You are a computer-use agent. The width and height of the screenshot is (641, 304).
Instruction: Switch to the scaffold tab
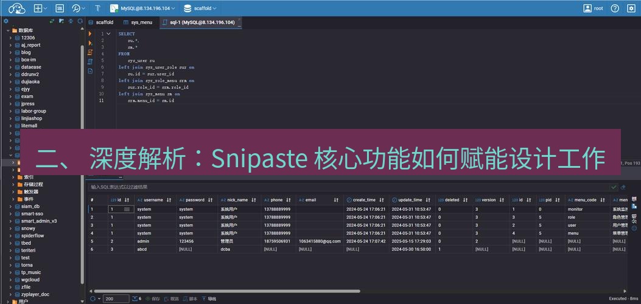(x=101, y=22)
